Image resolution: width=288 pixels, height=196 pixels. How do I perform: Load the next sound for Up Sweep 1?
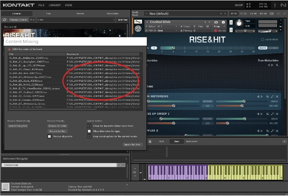(x=262, y=114)
